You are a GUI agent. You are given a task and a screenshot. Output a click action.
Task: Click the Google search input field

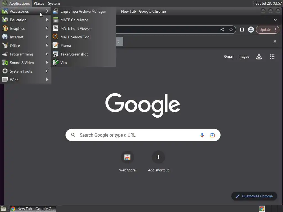pyautogui.click(x=143, y=135)
